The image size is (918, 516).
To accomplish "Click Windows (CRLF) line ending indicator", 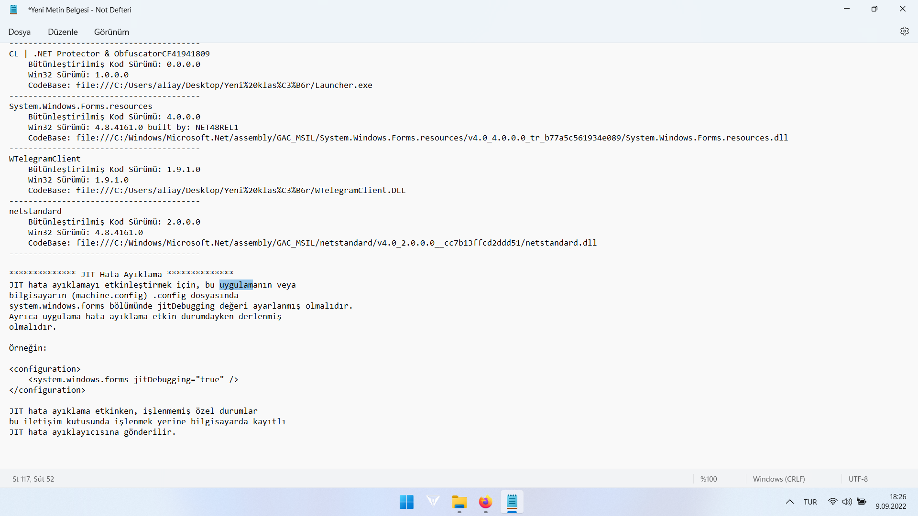I will coord(779,479).
